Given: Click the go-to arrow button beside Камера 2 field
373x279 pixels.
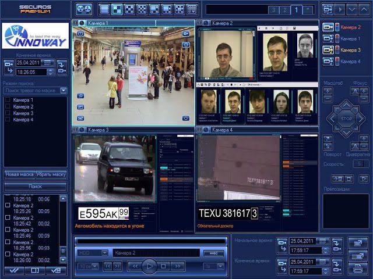Looking at the screenshot, I should [x=214, y=253].
